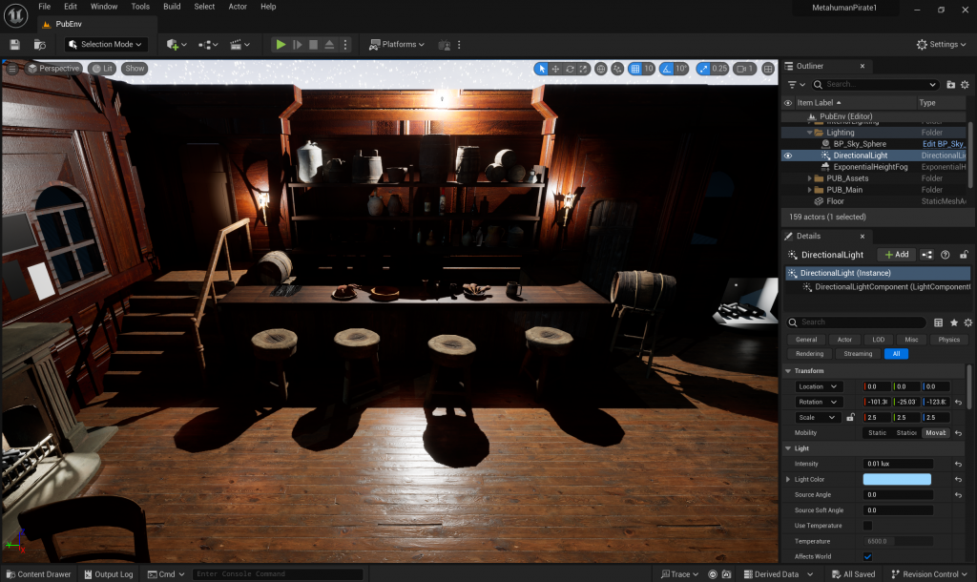Set Mobility to Static

click(x=877, y=433)
